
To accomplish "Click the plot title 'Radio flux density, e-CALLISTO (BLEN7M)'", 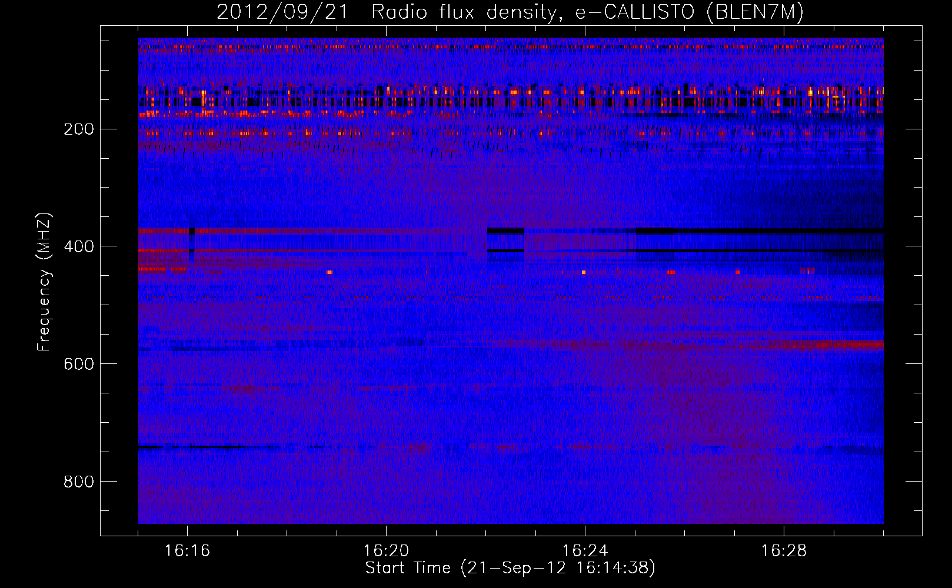I will click(587, 12).
